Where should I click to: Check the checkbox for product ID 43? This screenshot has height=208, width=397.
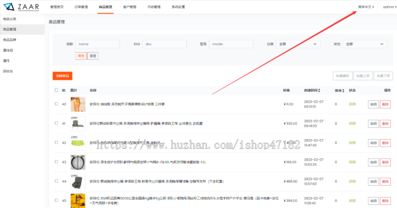[56, 162]
